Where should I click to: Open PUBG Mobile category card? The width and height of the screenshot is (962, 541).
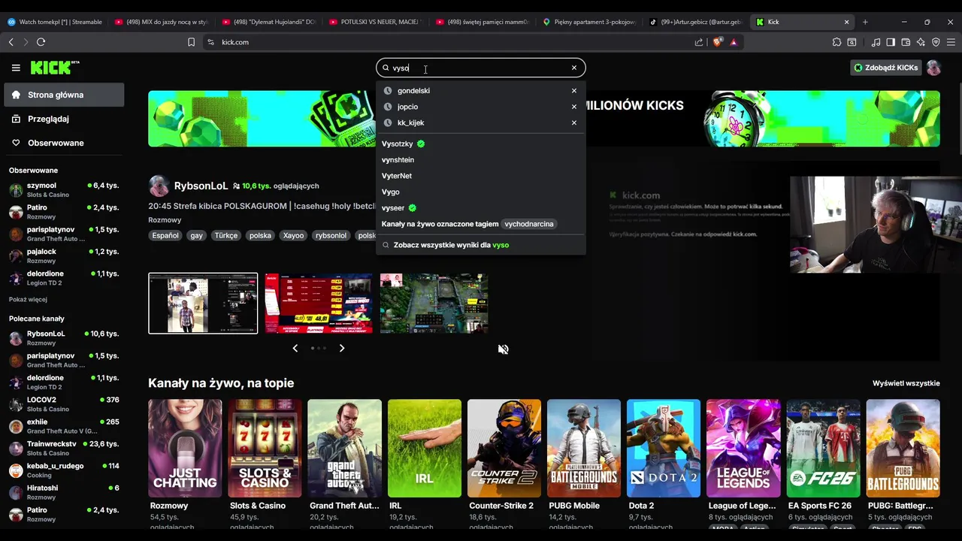point(584,448)
